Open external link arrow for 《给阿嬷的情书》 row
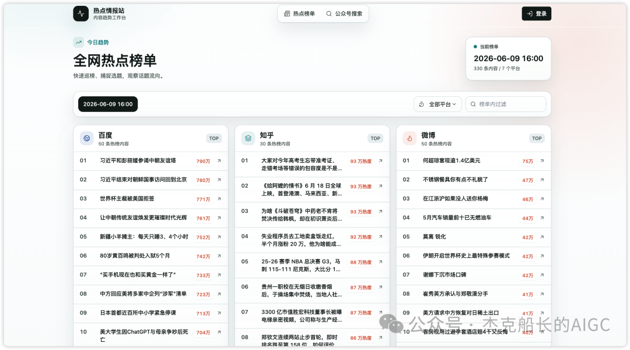 [380, 186]
